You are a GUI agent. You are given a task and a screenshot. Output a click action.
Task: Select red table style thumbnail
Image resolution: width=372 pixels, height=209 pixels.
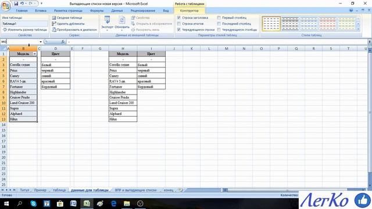tap(327, 24)
